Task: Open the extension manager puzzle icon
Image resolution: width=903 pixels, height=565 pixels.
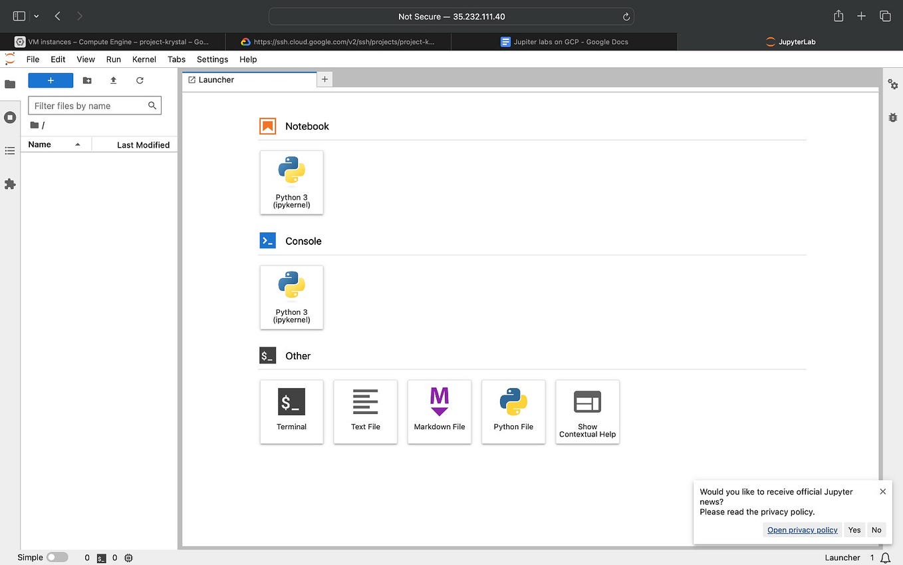Action: pos(10,184)
